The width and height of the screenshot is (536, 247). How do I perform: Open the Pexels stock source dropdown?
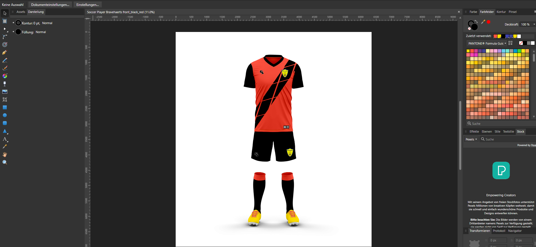(471, 139)
